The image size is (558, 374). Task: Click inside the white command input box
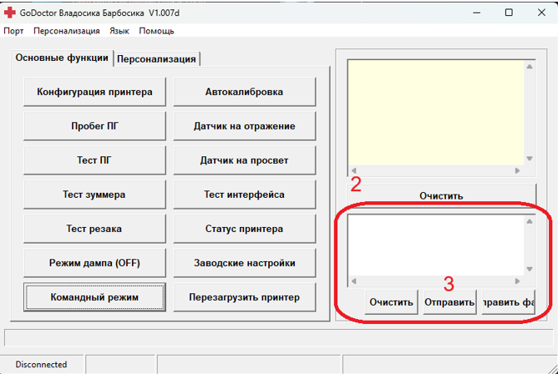click(434, 245)
